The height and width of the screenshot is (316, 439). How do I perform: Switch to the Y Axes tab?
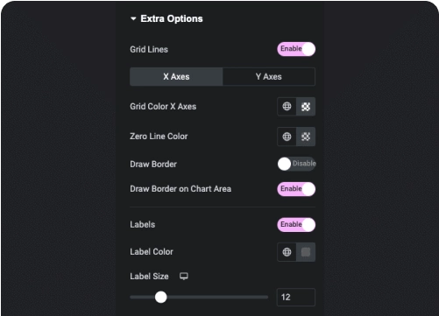[269, 77]
